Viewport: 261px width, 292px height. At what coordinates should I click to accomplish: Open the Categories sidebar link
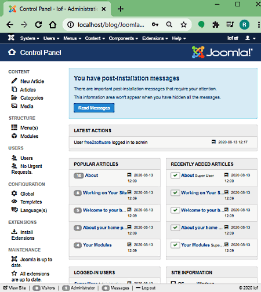point(32,98)
